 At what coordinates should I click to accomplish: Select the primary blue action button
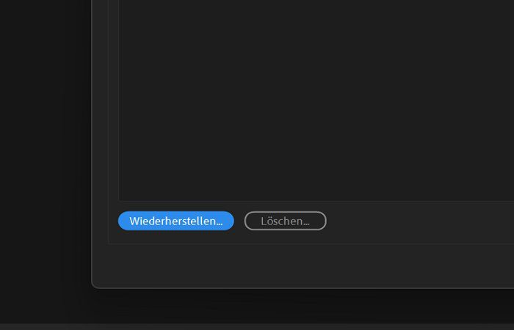click(x=176, y=221)
